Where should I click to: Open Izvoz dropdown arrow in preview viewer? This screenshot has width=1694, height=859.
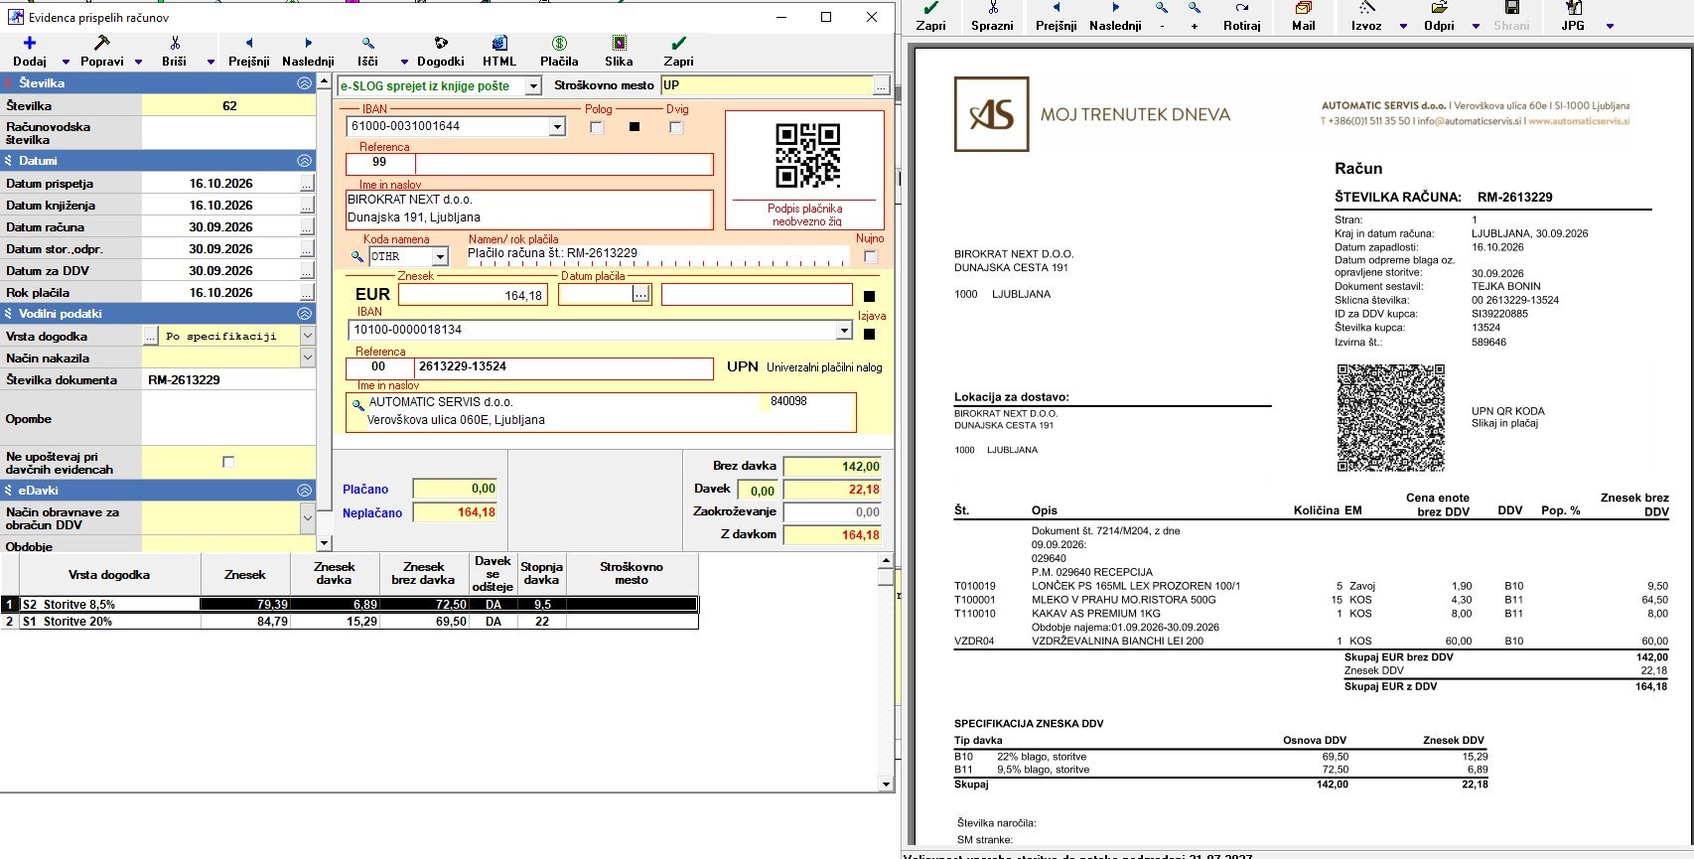click(1403, 26)
